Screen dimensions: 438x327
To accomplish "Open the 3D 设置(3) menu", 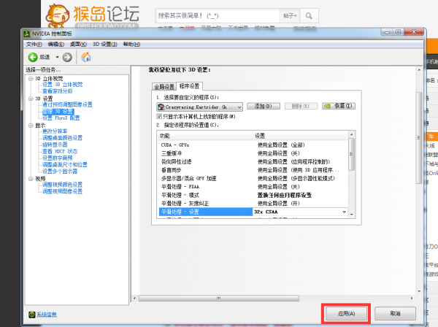I will coord(104,45).
